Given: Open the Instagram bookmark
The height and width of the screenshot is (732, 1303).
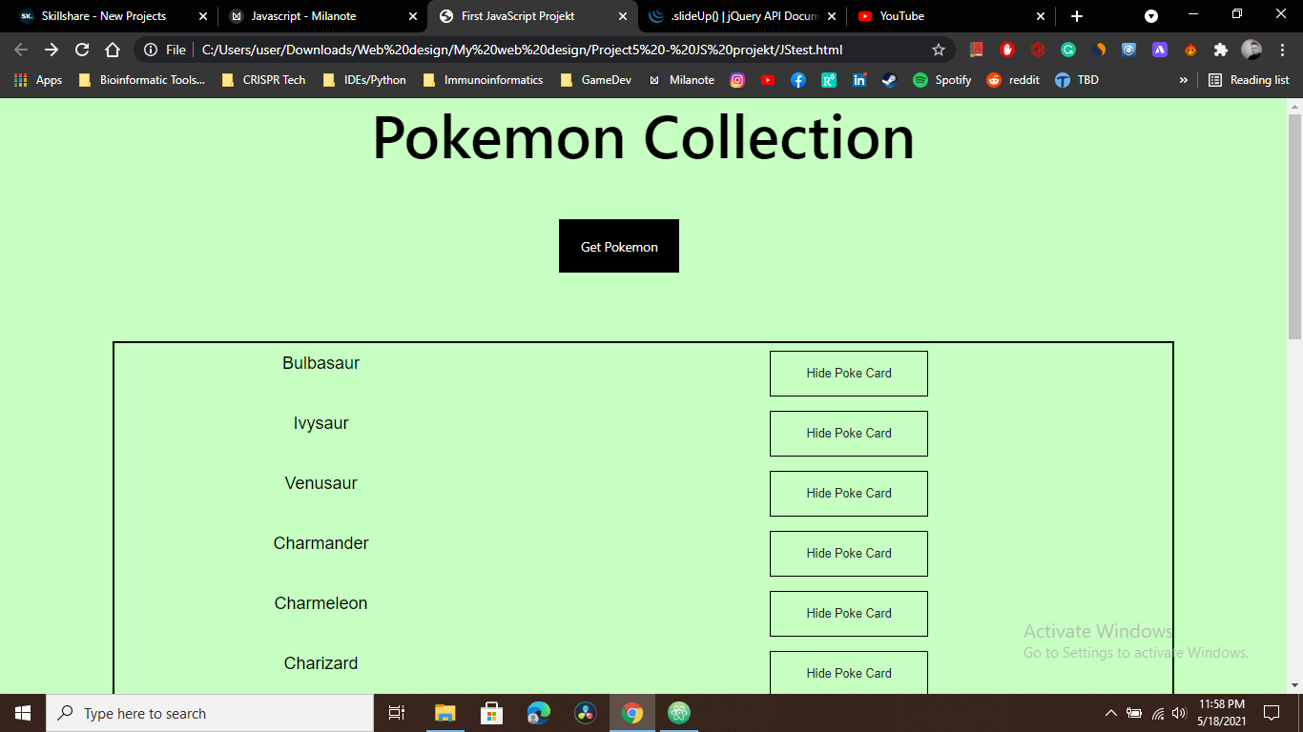Looking at the screenshot, I should 737,80.
